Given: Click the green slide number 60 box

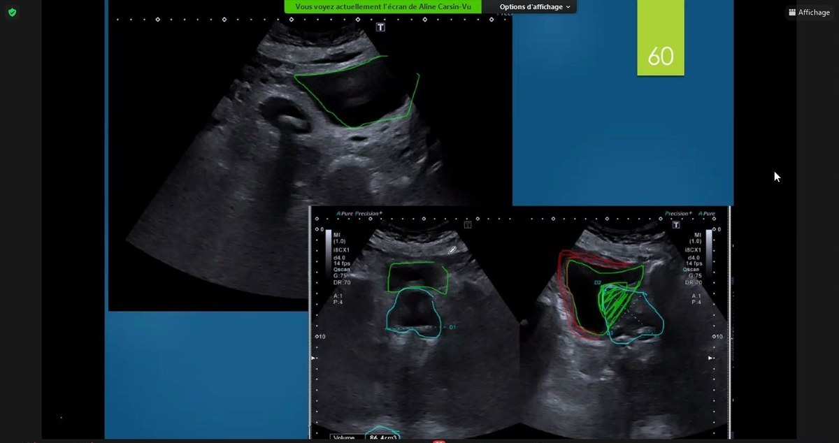Looking at the screenshot, I should click(x=661, y=37).
